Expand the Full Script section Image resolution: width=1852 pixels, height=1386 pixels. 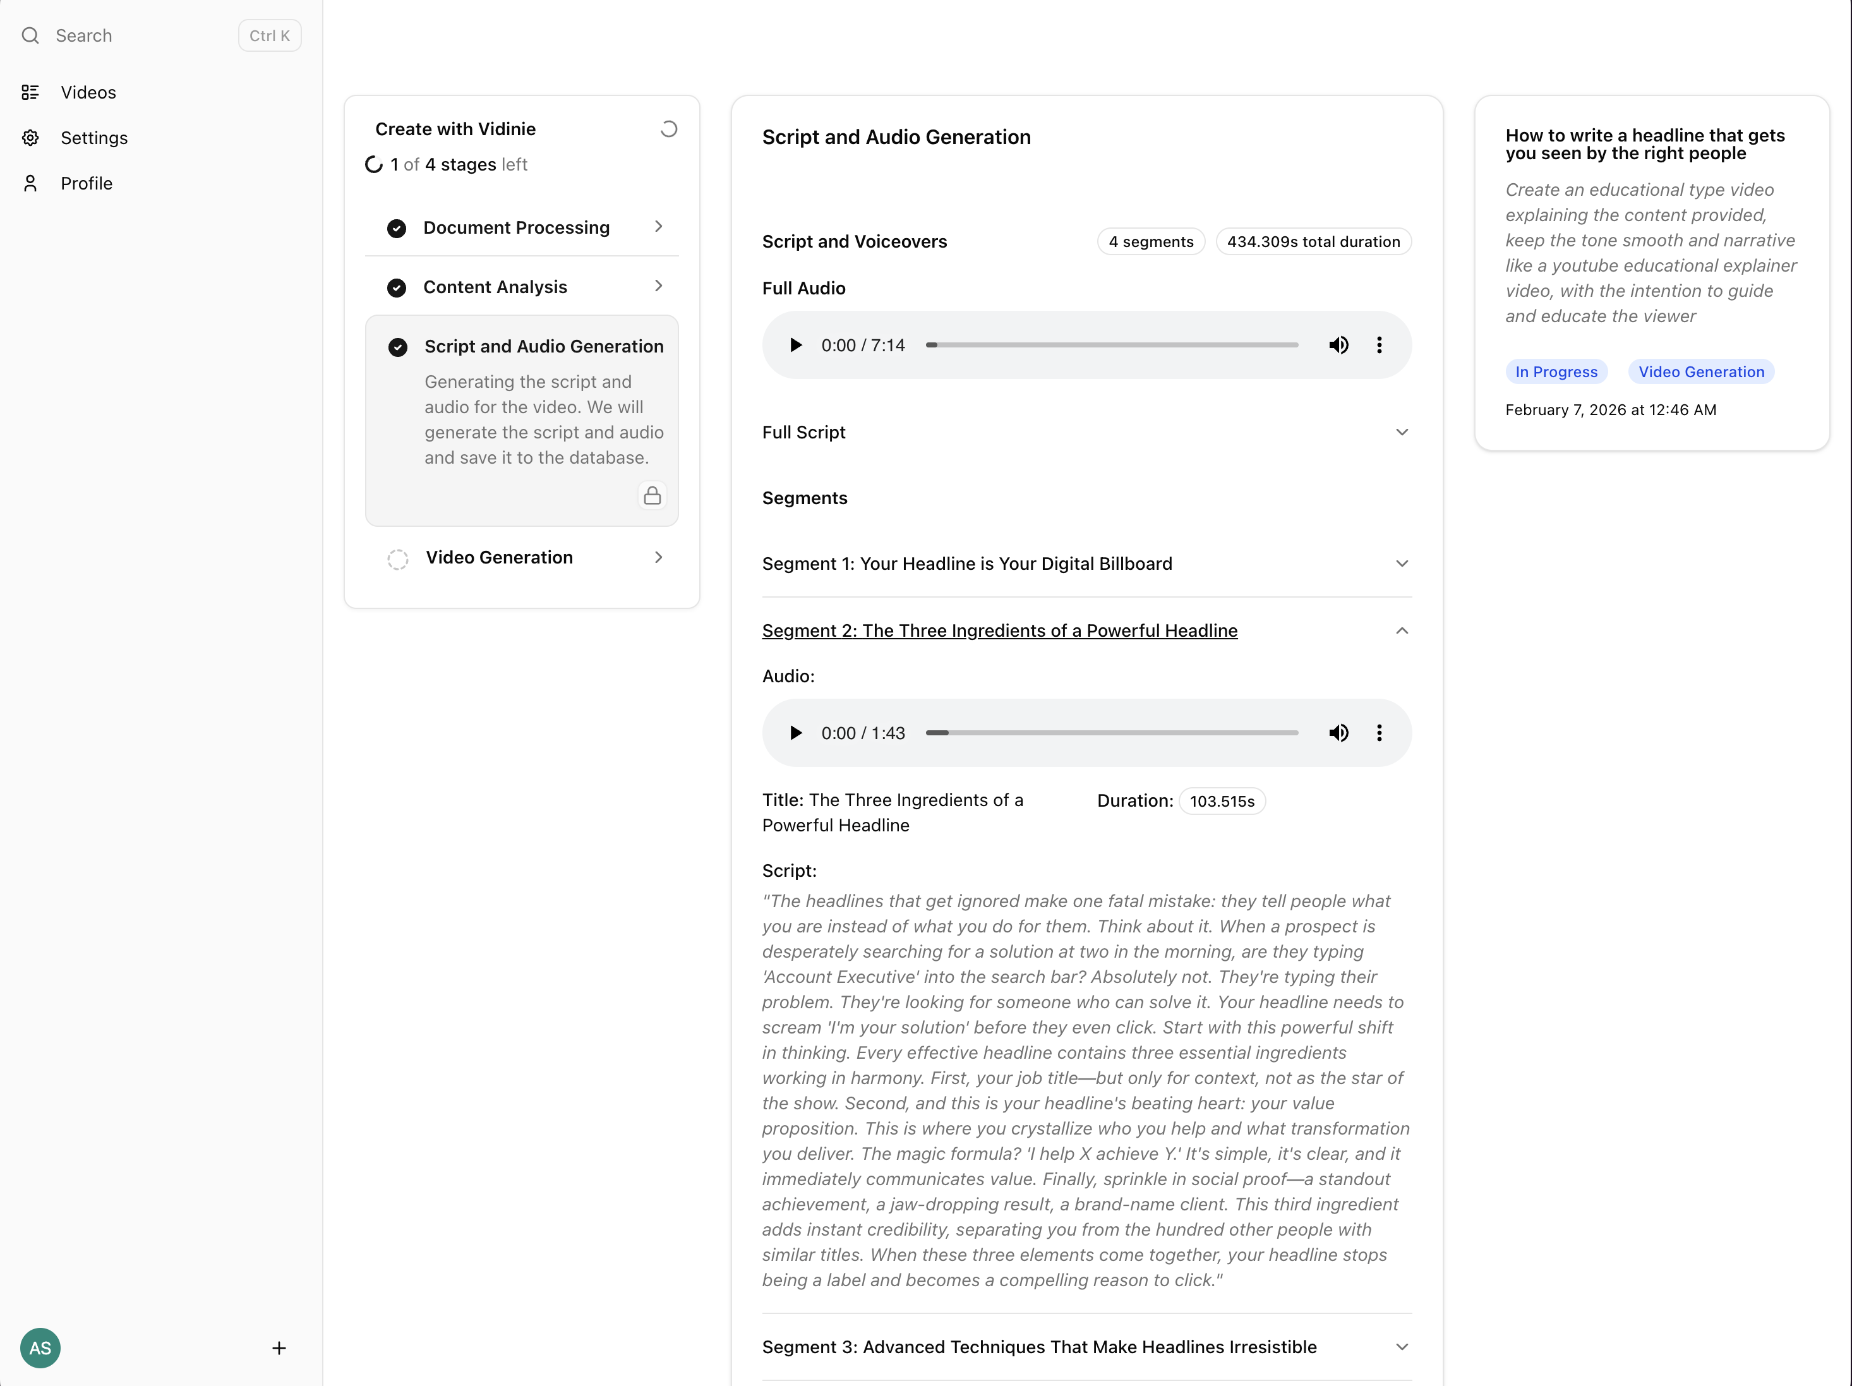1402,432
